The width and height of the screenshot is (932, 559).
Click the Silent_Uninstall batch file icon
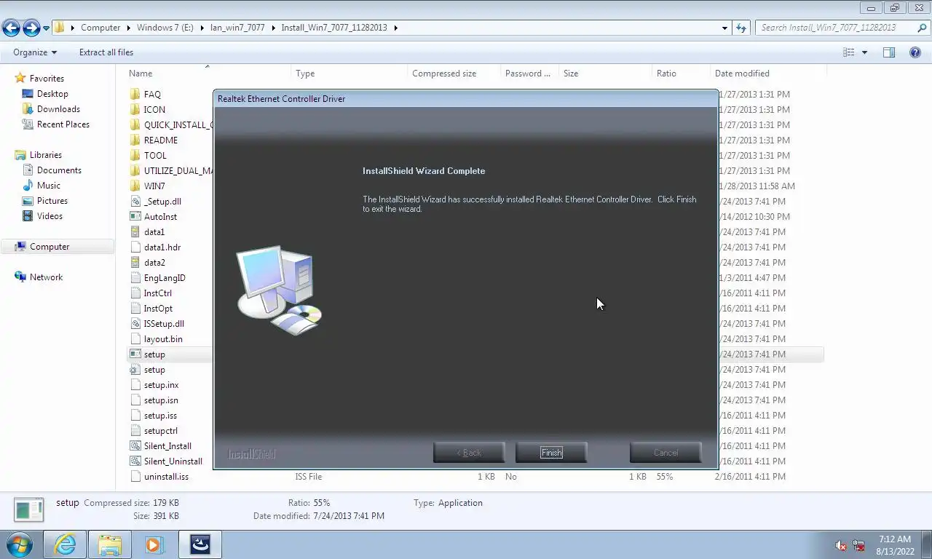[135, 461]
